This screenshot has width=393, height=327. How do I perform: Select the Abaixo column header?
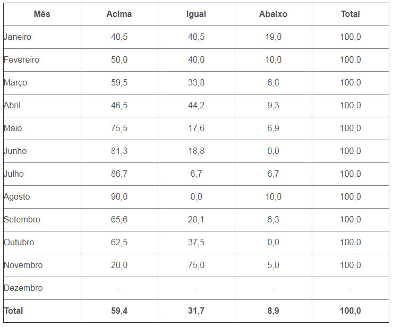273,14
